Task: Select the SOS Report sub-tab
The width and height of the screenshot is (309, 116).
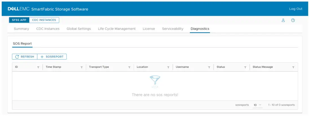Action: click(22, 44)
